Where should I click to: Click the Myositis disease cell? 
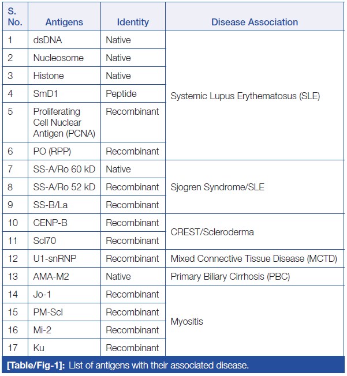(x=187, y=321)
